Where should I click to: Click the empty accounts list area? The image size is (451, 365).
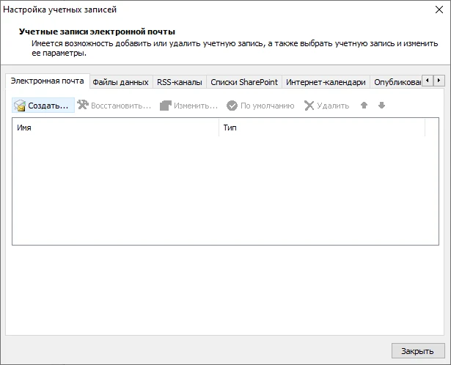click(220, 191)
